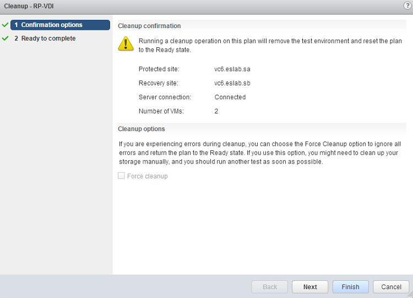
Task: Click the Connected server status text
Action: [230, 97]
